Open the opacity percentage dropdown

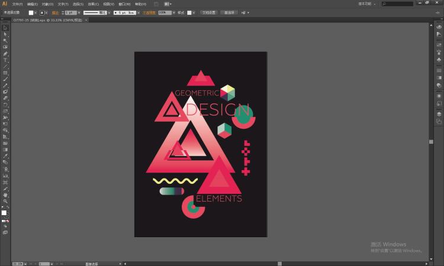coord(174,13)
